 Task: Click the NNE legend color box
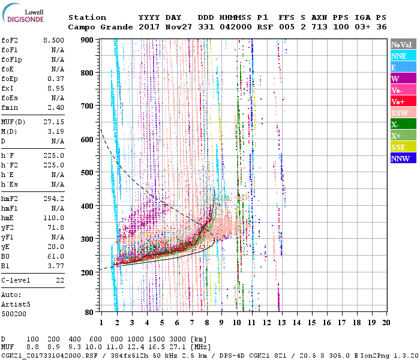coord(403,56)
